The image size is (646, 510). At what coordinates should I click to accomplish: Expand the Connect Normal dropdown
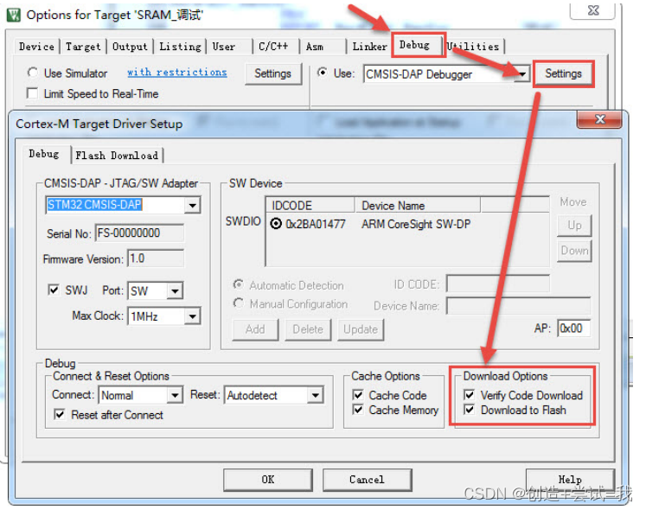[175, 395]
